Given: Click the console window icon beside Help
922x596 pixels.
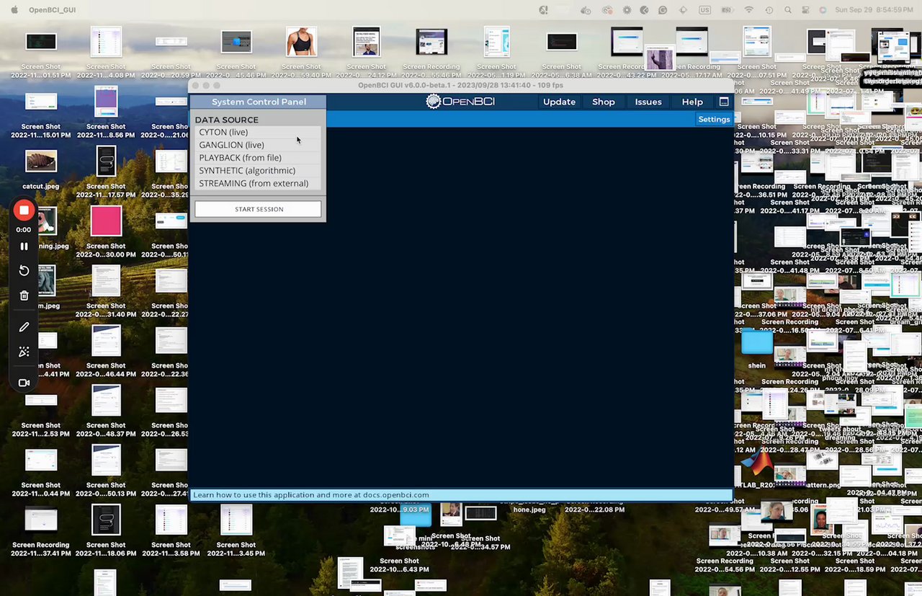Looking at the screenshot, I should [724, 102].
